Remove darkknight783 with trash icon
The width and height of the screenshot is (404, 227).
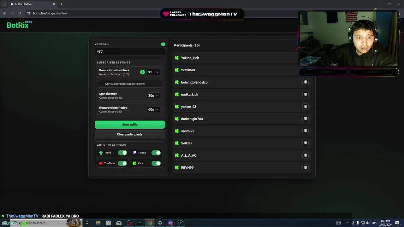[305, 119]
